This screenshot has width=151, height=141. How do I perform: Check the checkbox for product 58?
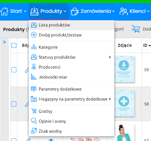[14, 104]
